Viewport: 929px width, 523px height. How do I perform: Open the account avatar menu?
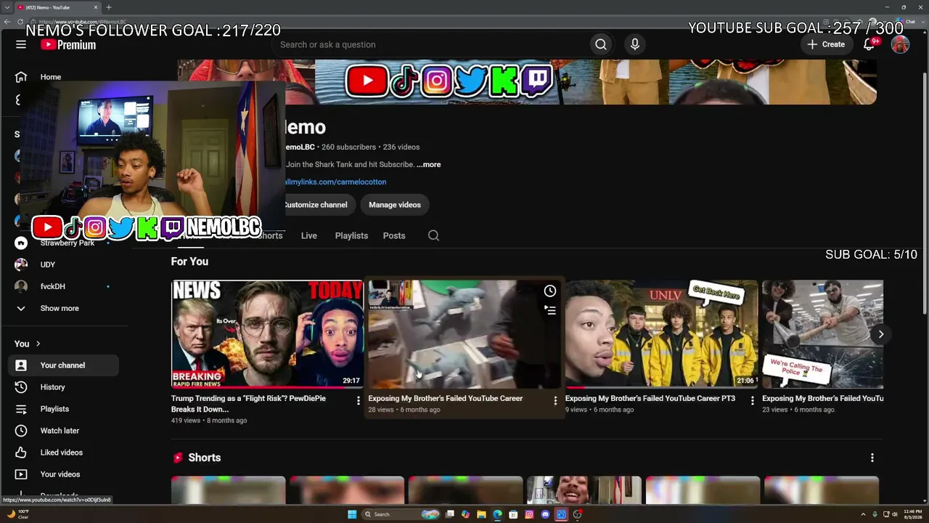(900, 45)
